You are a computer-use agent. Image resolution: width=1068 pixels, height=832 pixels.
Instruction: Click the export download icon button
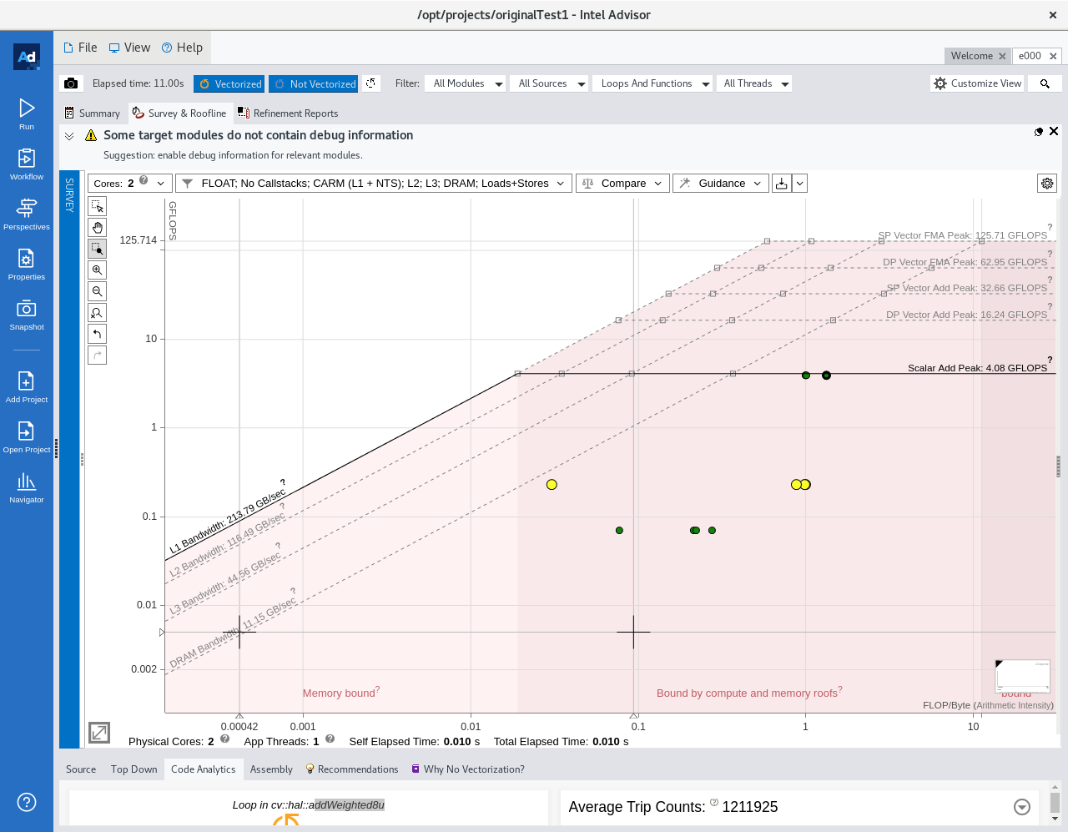pyautogui.click(x=781, y=183)
